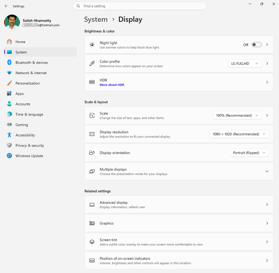Viewport: 279px width, 273px height.
Task: Open custom Scale settings via its chevron
Action: click(267, 115)
